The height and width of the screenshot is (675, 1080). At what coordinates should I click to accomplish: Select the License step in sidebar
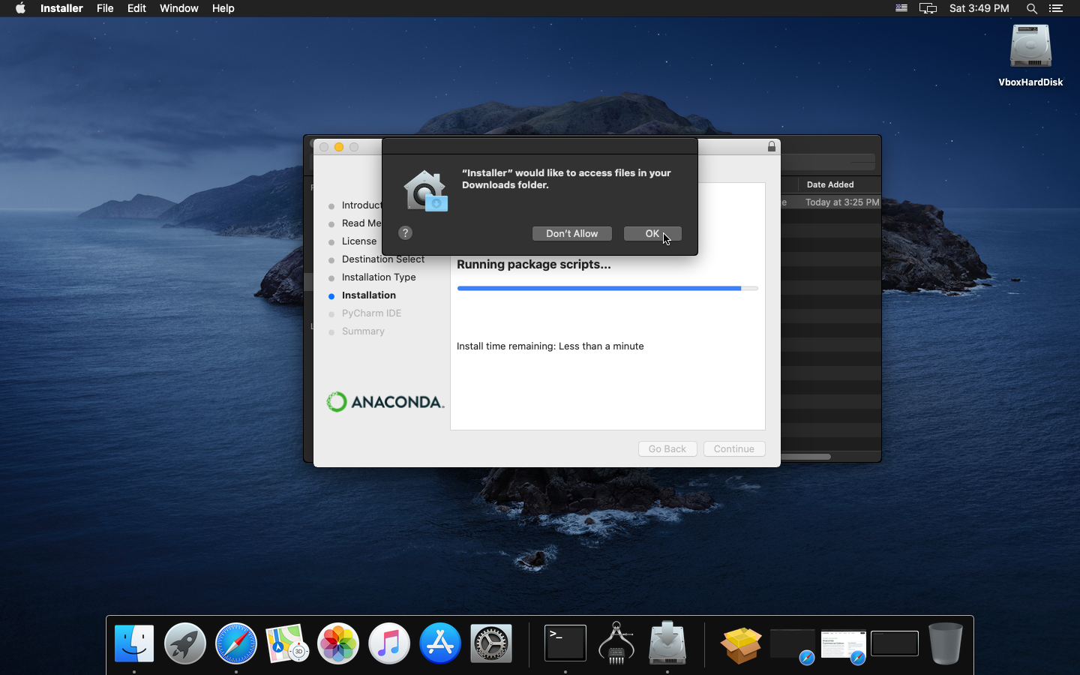[359, 241]
